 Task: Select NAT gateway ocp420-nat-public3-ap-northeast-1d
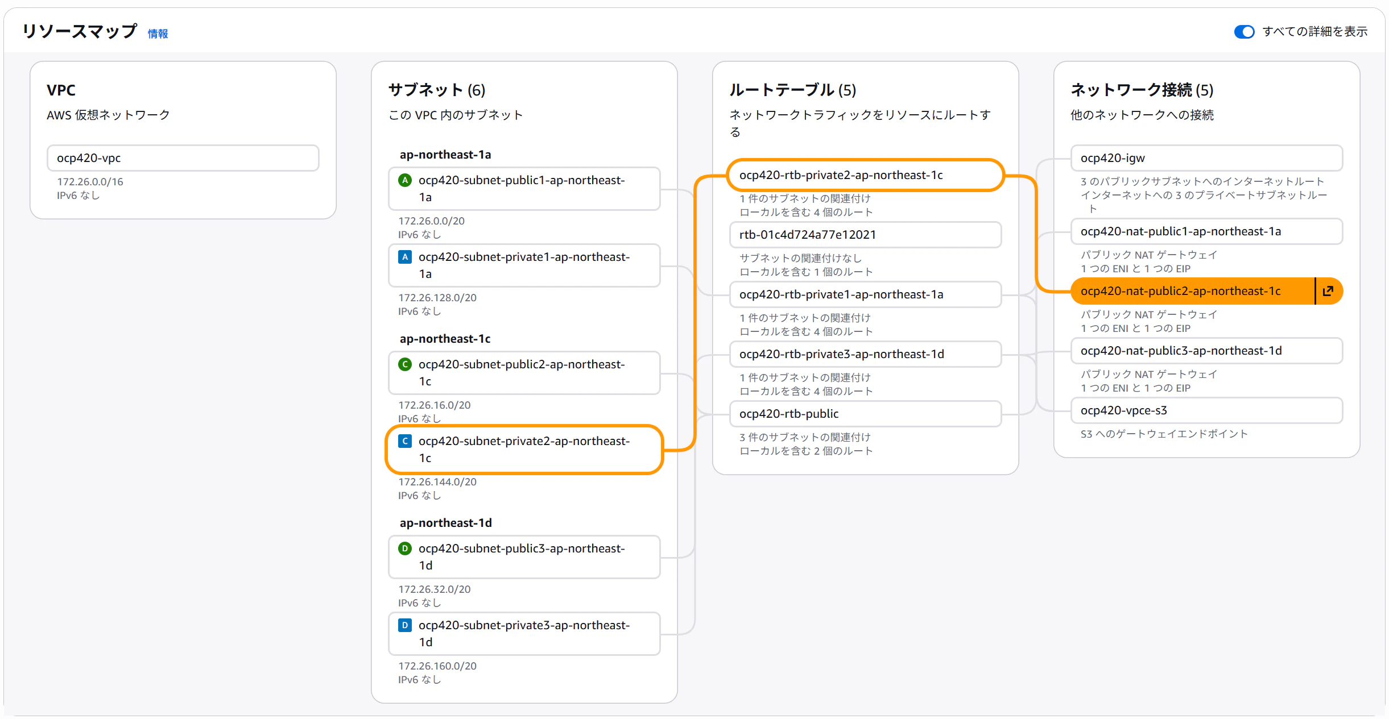pos(1207,351)
